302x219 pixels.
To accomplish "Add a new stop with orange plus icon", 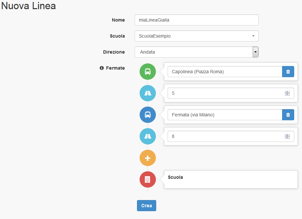I will [x=148, y=158].
